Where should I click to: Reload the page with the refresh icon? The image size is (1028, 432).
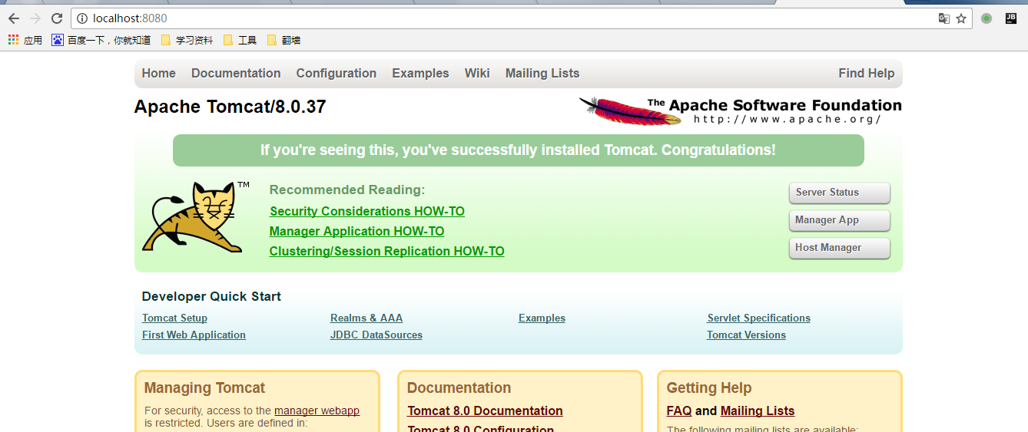57,18
